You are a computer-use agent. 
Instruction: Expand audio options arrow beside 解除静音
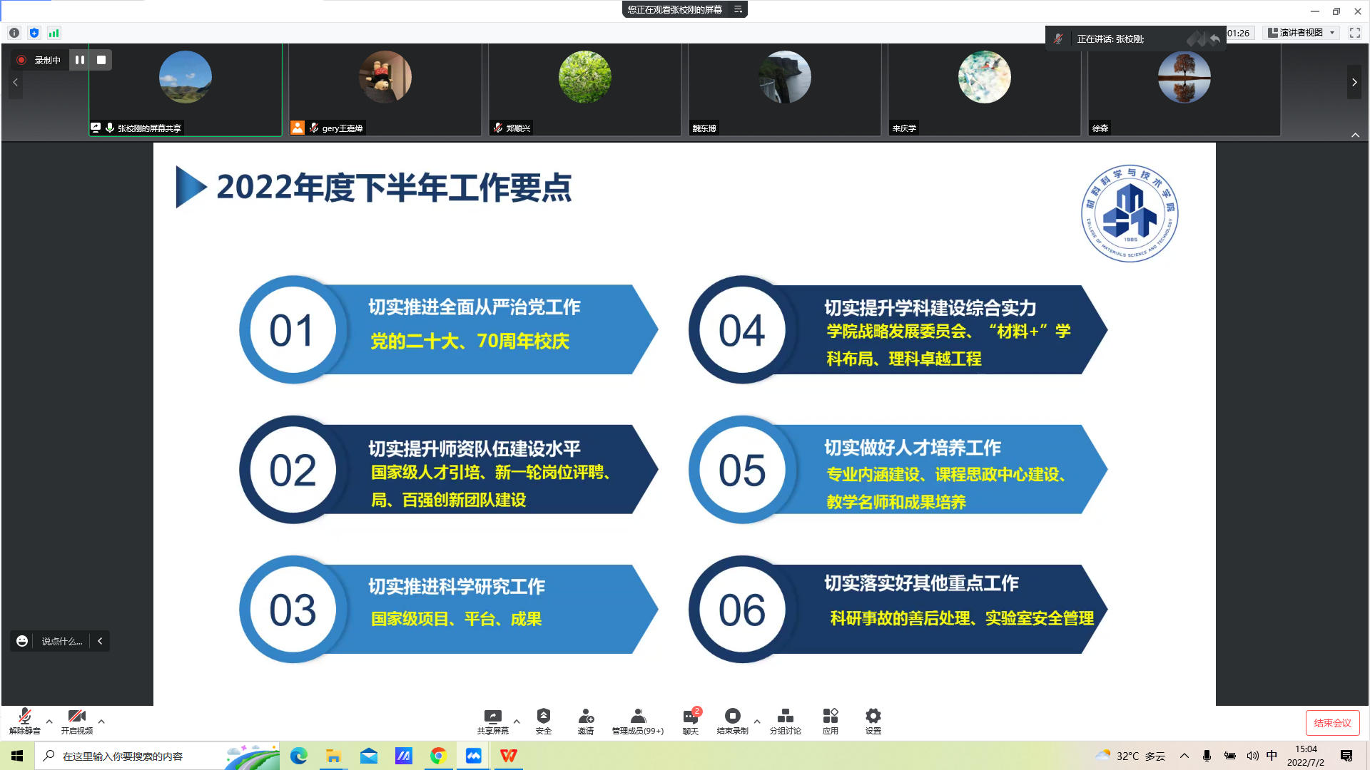tap(49, 722)
